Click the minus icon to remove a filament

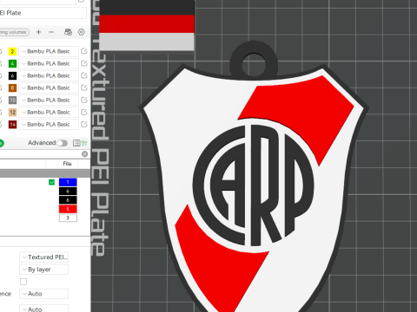pyautogui.click(x=51, y=32)
